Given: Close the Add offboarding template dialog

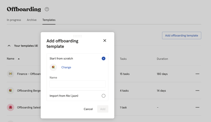Looking at the screenshot, I should [x=105, y=40].
